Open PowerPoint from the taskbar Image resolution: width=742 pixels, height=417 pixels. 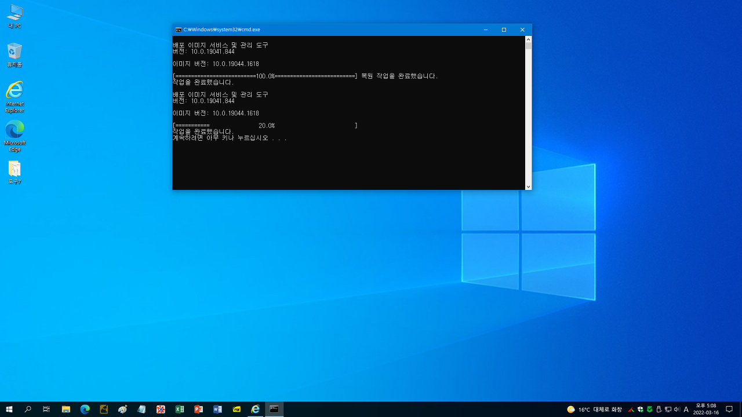(x=199, y=409)
